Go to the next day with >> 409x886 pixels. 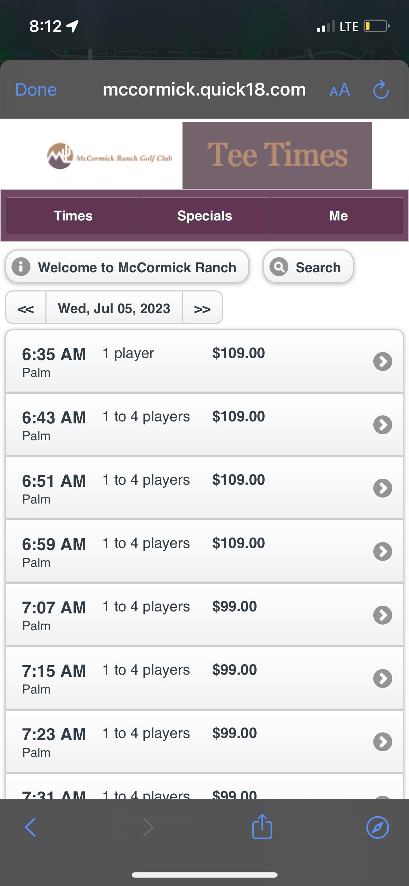tap(202, 308)
